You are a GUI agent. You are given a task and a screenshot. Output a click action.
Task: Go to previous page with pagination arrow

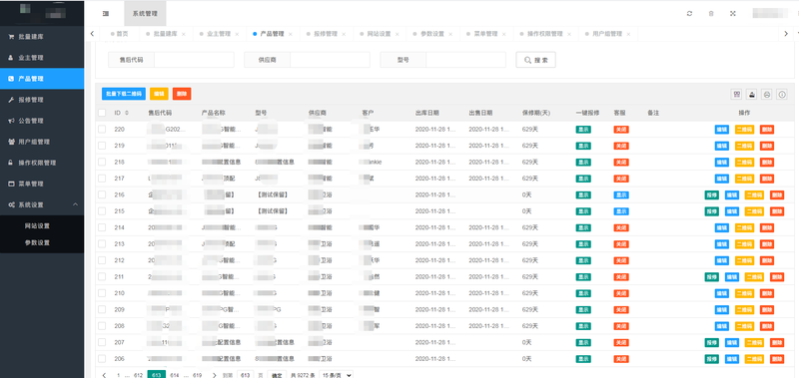tap(105, 375)
